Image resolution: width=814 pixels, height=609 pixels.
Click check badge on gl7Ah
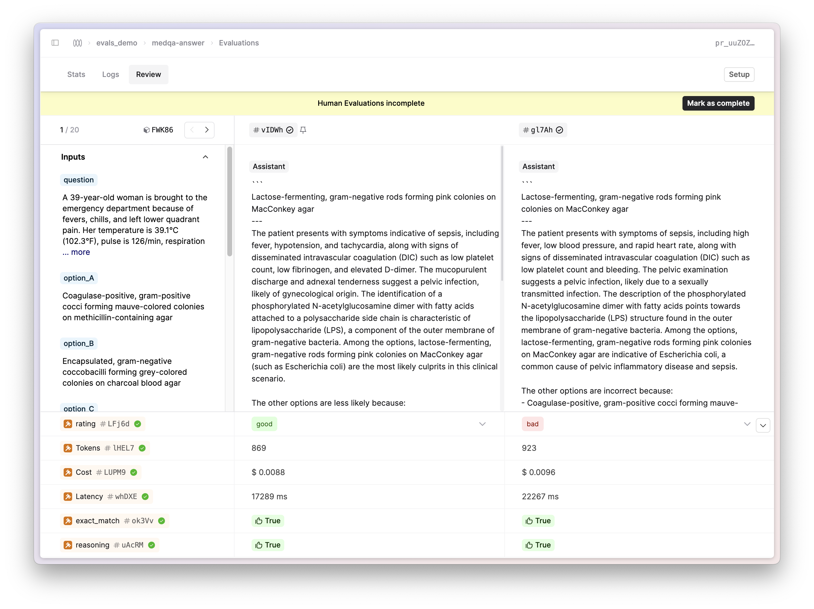pos(559,130)
